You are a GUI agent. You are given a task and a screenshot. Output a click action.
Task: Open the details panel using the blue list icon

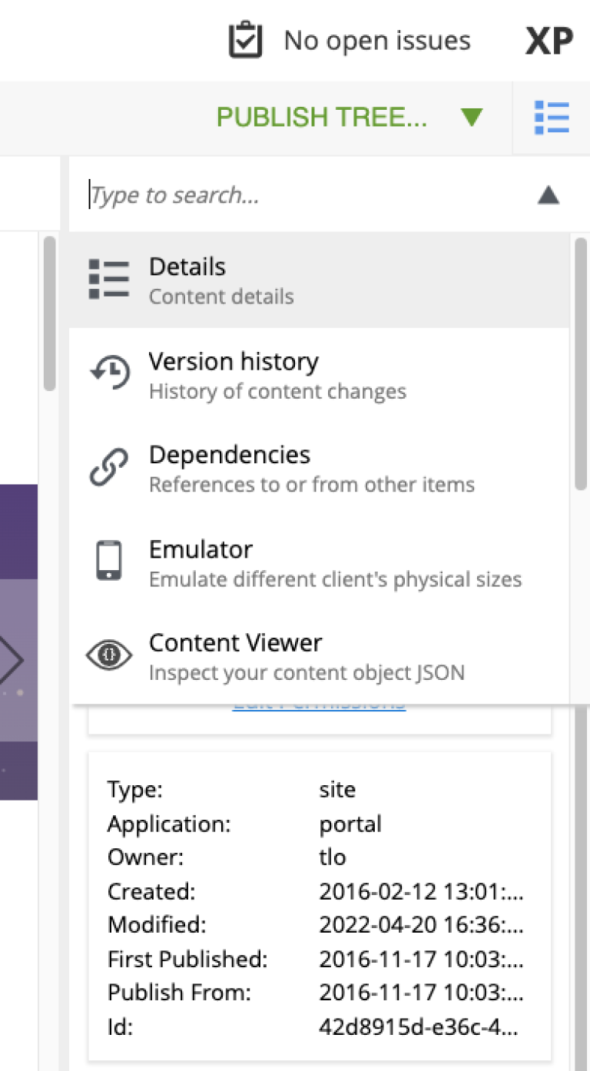pos(552,116)
